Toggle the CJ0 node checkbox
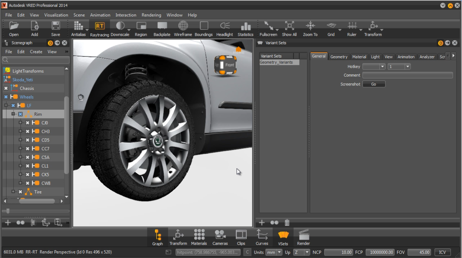 pos(28,123)
